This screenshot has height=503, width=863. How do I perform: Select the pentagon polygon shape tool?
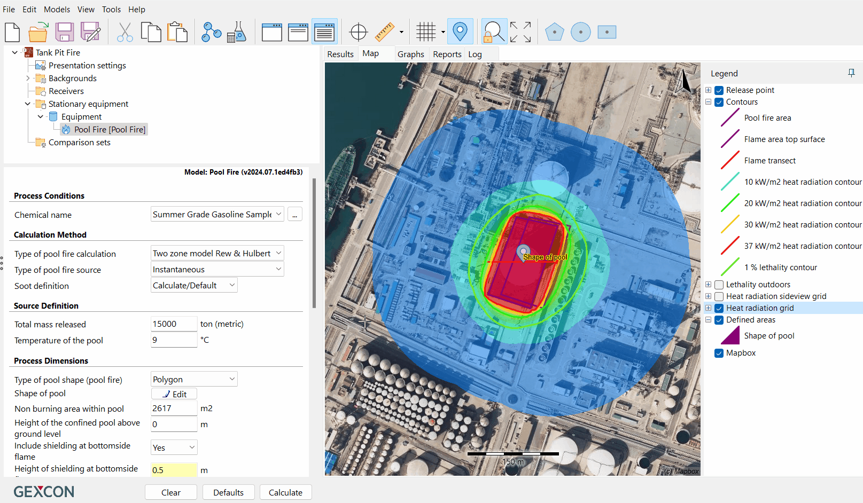point(555,32)
